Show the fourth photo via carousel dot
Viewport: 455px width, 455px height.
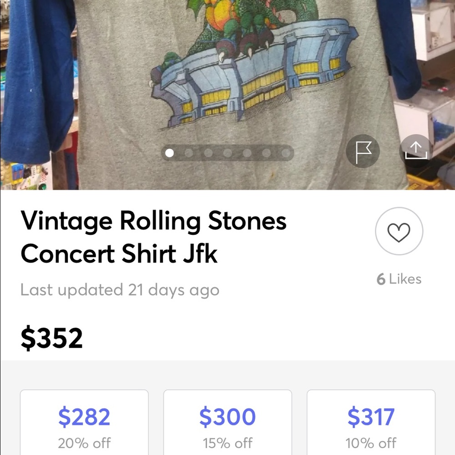click(228, 153)
